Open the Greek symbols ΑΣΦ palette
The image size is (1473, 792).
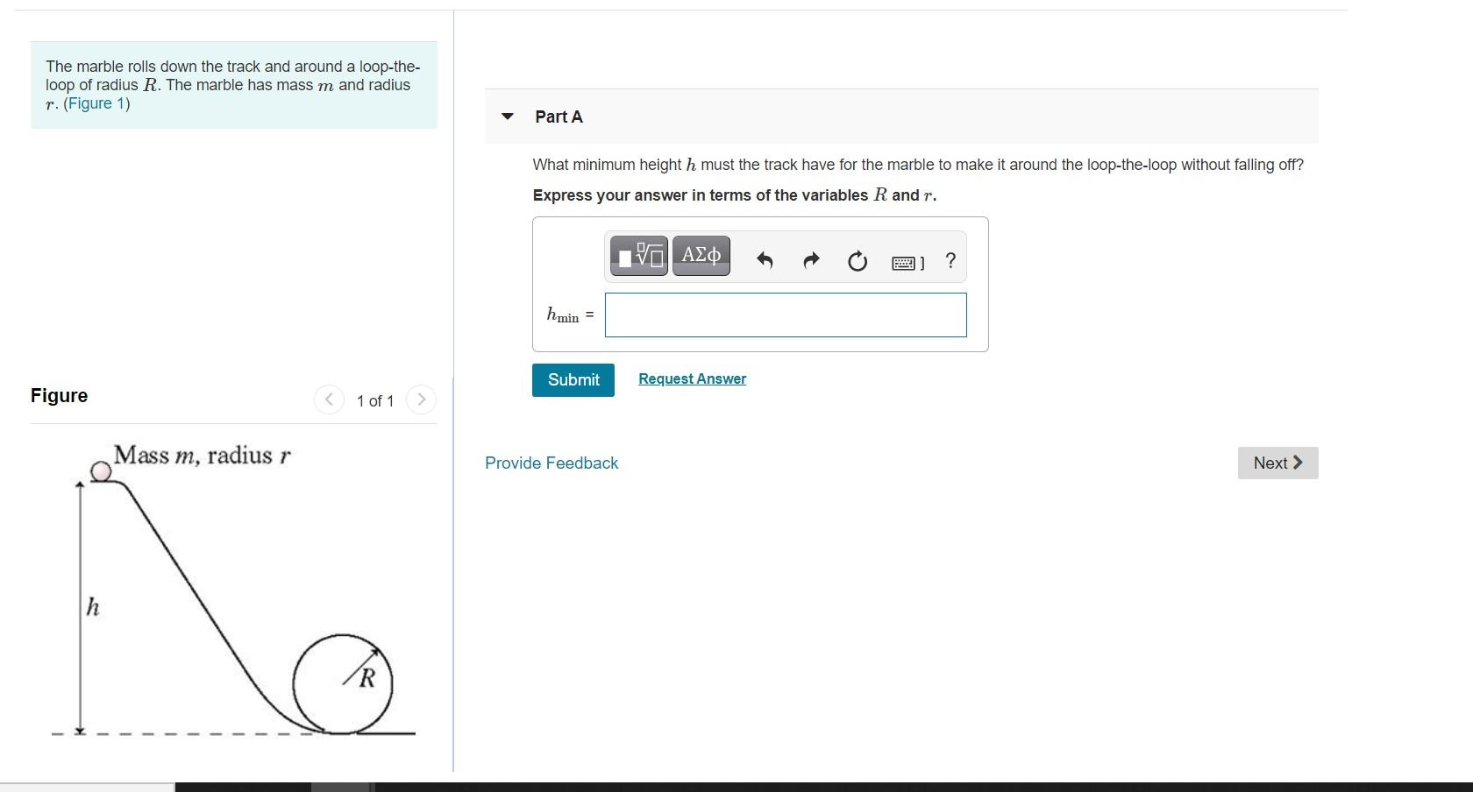point(700,257)
